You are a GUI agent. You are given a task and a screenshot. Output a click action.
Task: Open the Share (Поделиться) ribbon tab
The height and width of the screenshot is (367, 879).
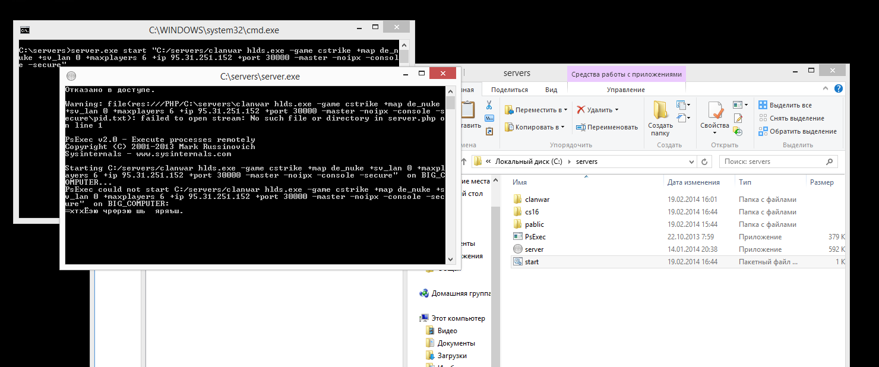pyautogui.click(x=509, y=90)
